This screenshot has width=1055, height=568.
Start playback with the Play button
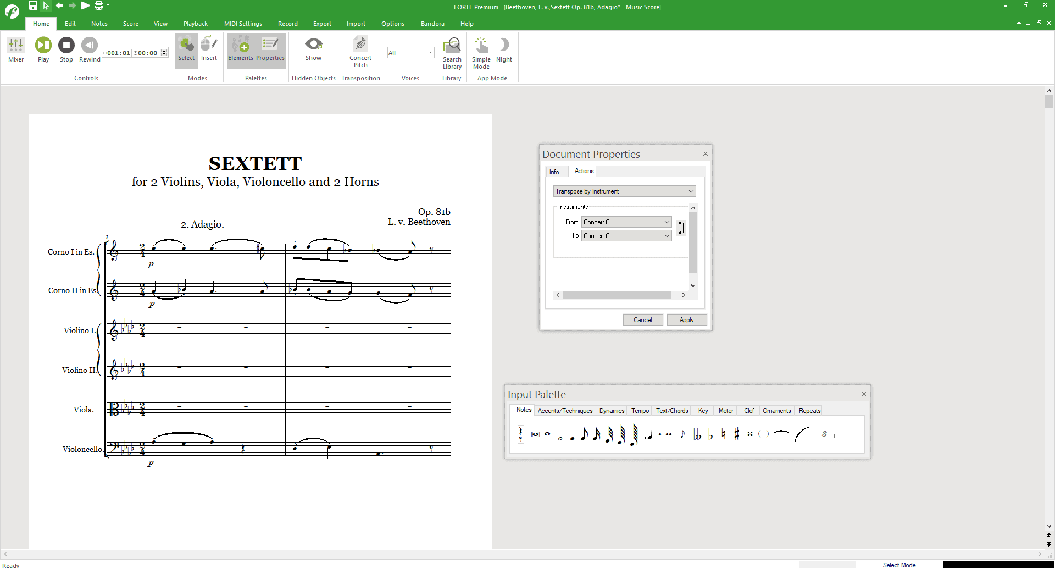coord(43,50)
